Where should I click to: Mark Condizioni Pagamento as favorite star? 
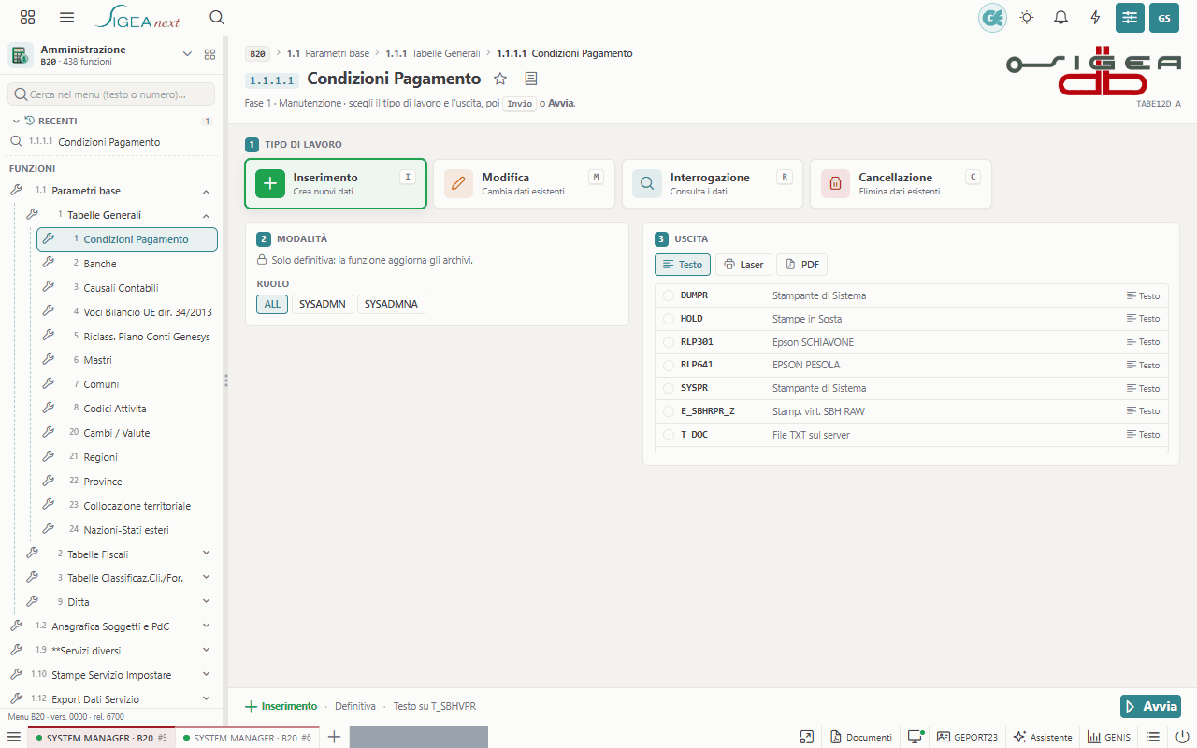[500, 79]
